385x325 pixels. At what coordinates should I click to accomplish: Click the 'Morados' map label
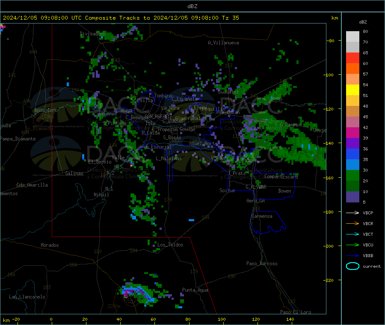[50, 245]
